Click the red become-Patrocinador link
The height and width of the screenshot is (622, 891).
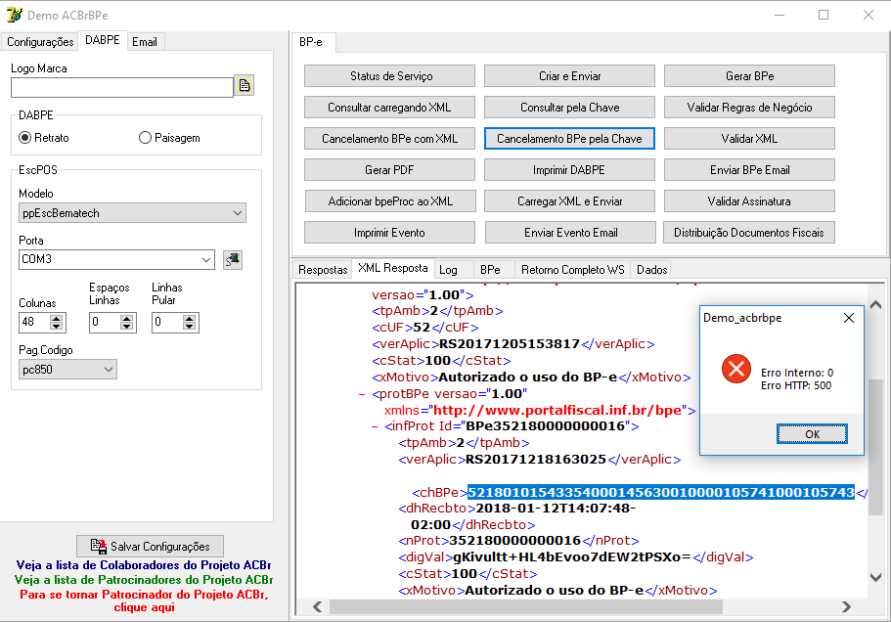tap(144, 601)
